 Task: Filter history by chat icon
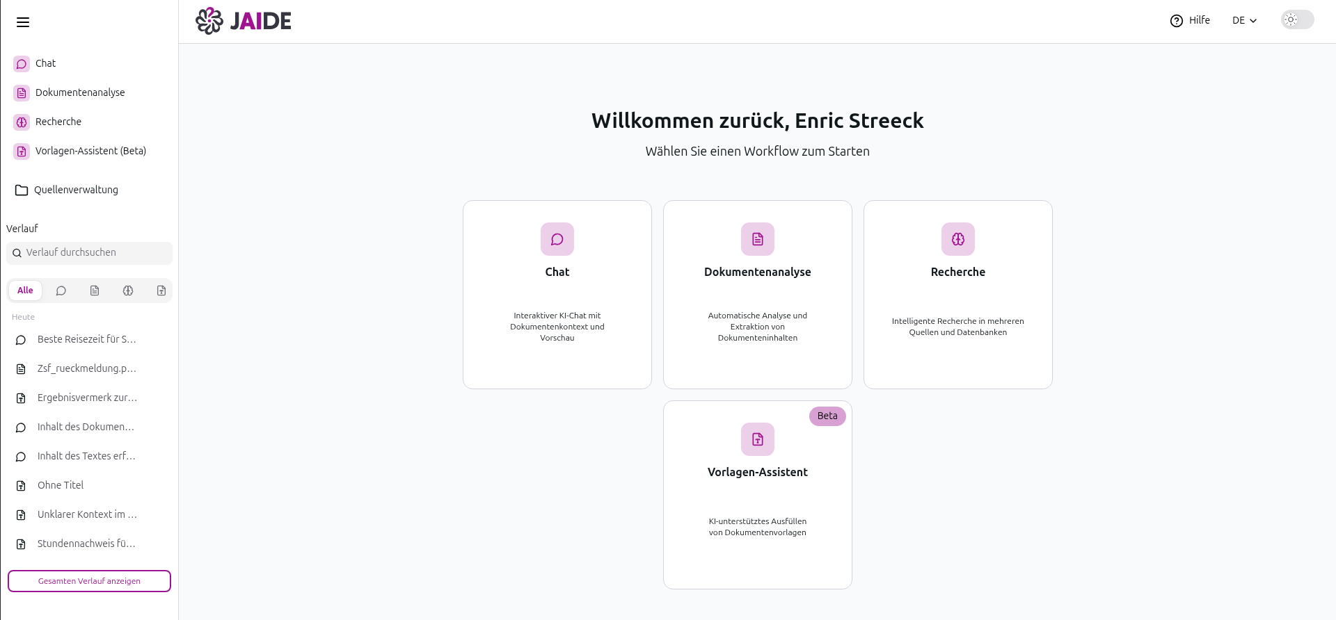click(x=61, y=291)
